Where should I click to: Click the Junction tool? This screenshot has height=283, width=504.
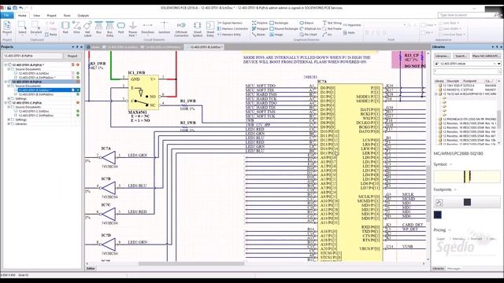coord(164,28)
